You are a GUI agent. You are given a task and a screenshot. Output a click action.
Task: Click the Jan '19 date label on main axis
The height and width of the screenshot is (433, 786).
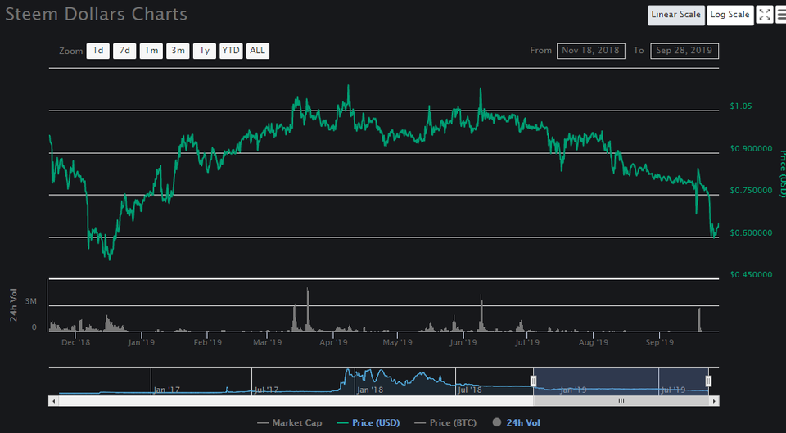pos(142,342)
